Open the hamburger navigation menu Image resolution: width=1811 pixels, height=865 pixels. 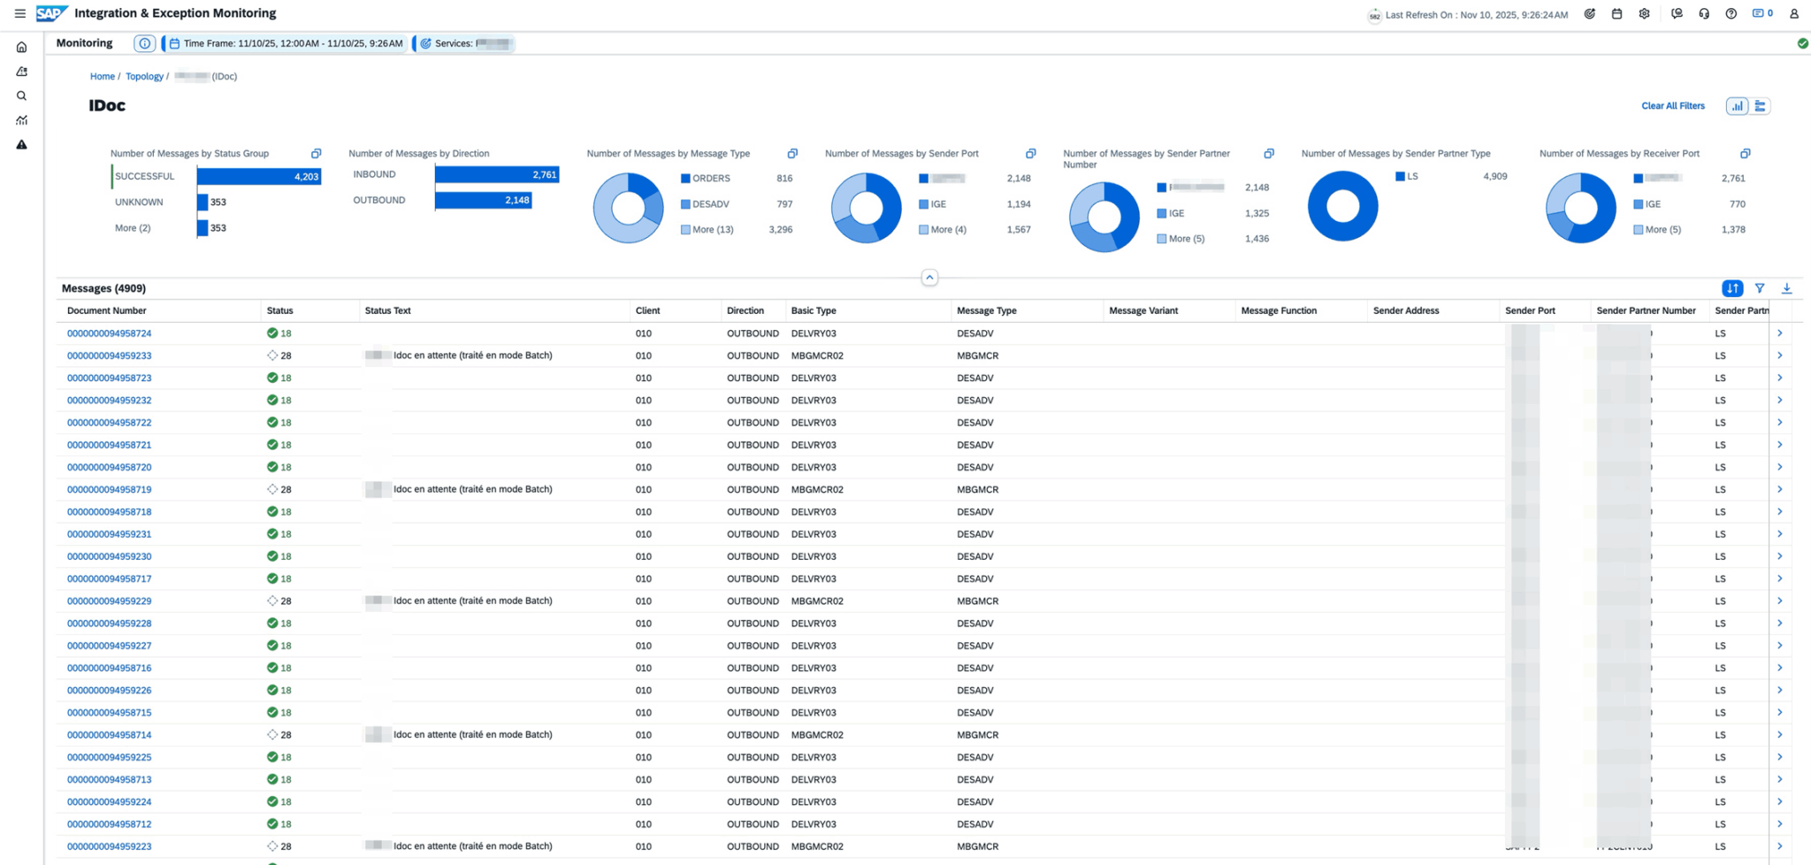pos(19,13)
